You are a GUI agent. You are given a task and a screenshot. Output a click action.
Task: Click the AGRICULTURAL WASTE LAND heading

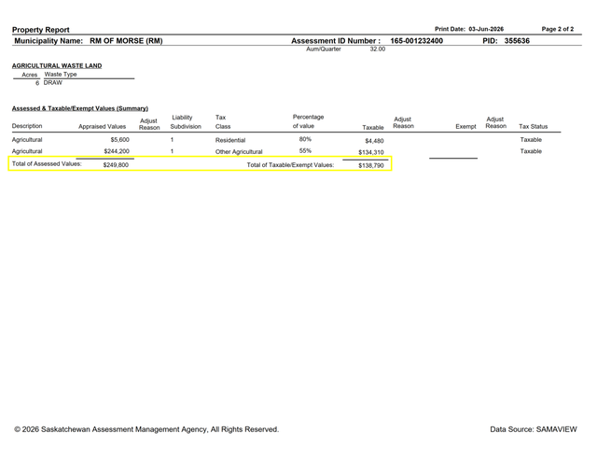click(x=57, y=65)
